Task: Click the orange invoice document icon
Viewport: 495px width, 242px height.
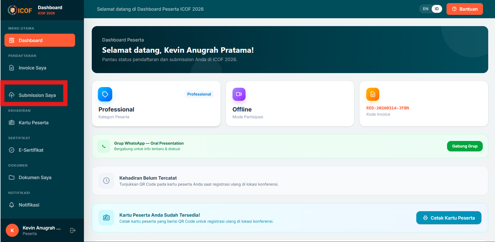Action: point(372,94)
